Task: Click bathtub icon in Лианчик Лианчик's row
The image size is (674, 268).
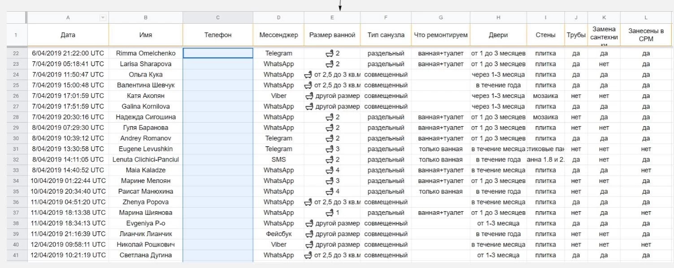Action: [x=309, y=234]
